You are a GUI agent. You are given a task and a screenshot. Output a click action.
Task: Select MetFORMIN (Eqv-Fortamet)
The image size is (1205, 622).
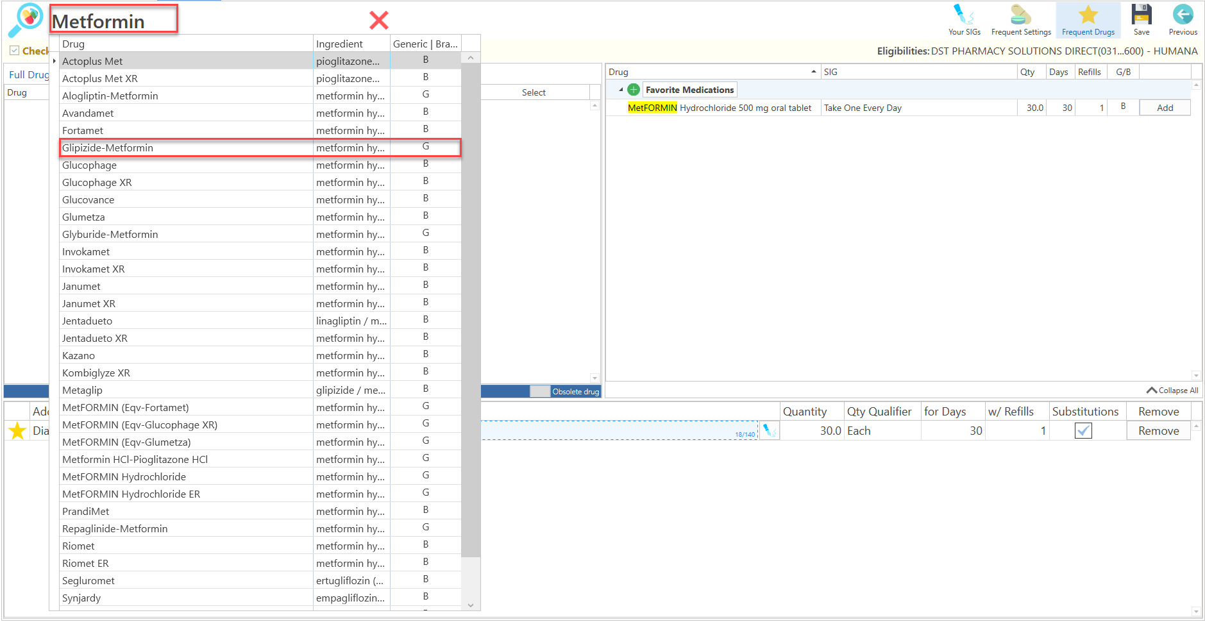260,407
